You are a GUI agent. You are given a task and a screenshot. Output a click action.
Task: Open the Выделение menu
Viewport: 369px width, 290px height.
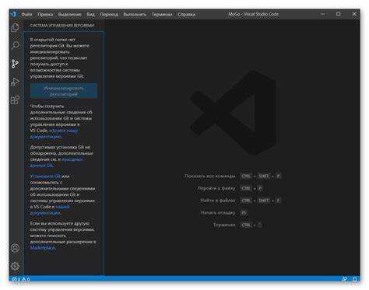(x=70, y=15)
